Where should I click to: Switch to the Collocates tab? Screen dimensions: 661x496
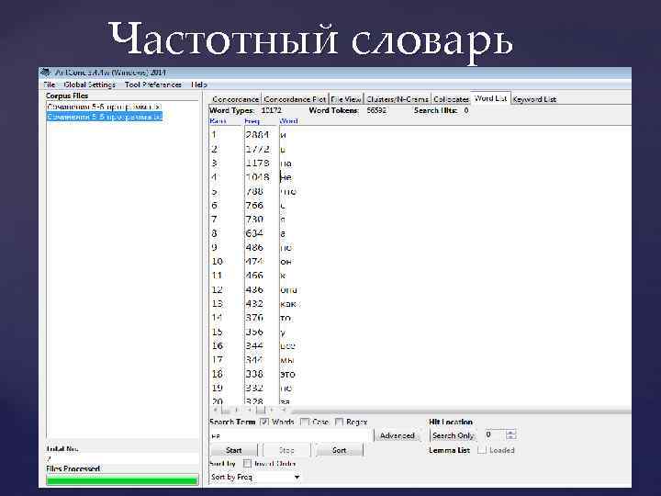tap(451, 99)
